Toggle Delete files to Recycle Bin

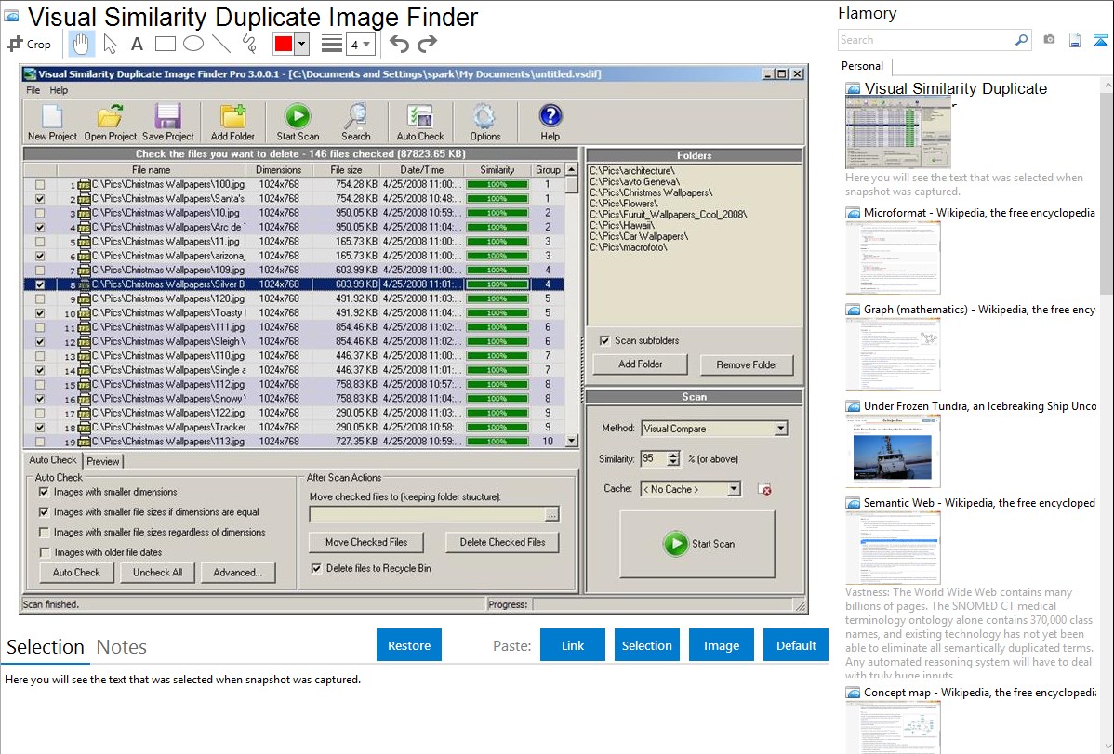click(x=316, y=568)
